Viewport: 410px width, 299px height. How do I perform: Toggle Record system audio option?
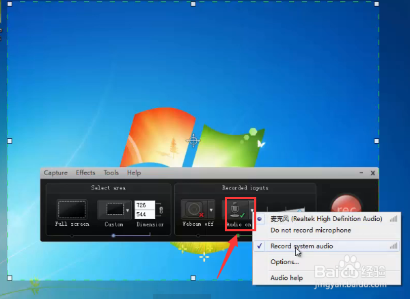point(327,246)
